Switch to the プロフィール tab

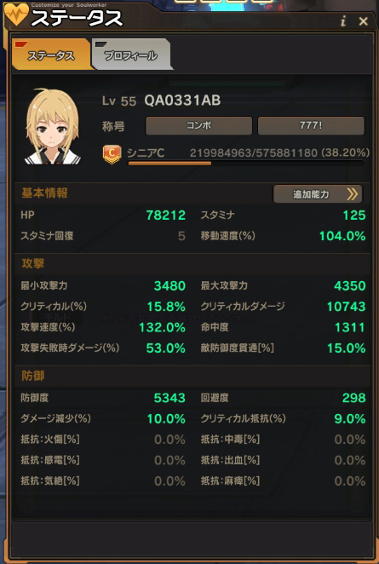click(131, 55)
